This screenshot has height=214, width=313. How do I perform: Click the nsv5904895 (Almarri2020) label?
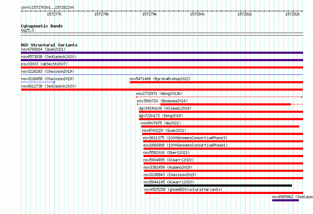pyautogui.click(x=168, y=160)
